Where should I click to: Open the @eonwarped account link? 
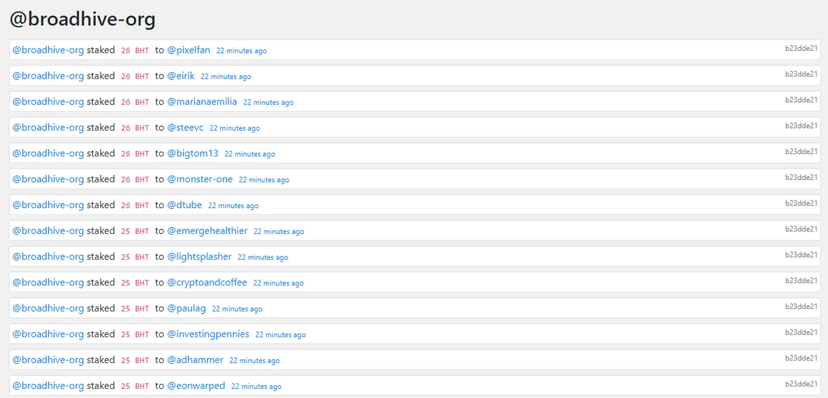[x=196, y=386]
